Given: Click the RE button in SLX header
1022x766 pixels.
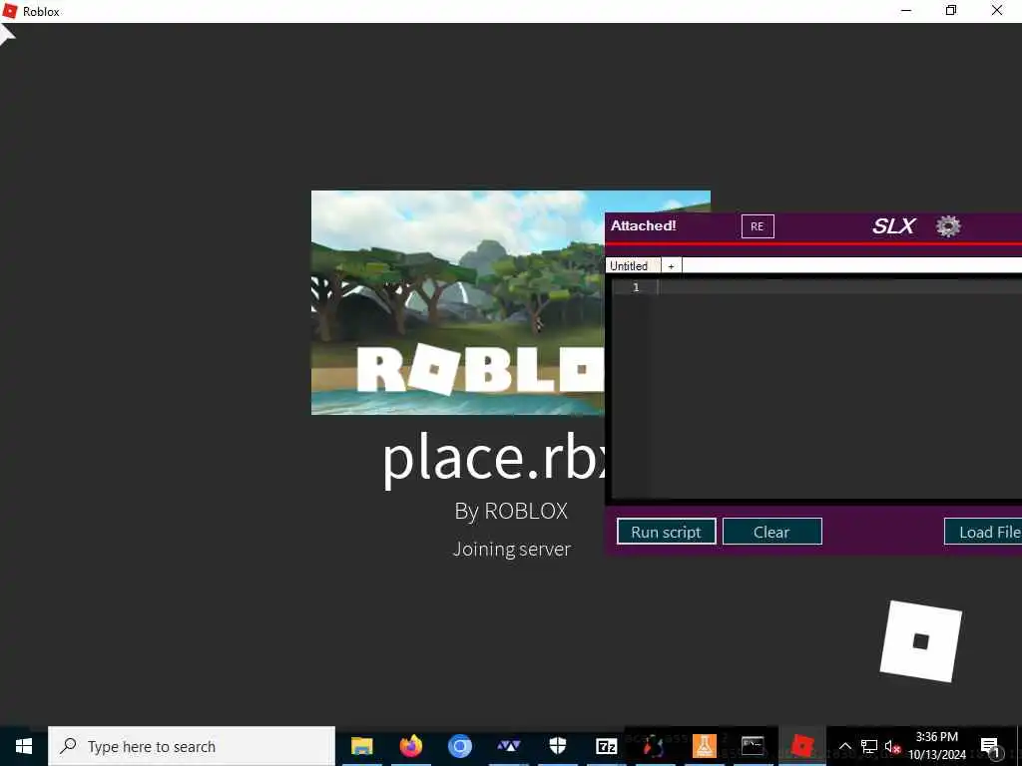Looking at the screenshot, I should coord(758,226).
